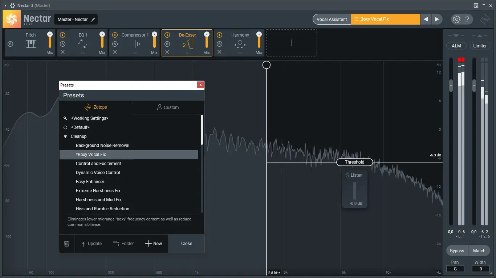Disable the De-Esser module power
Screen dimensions: 496x278
pyautogui.click(x=167, y=35)
